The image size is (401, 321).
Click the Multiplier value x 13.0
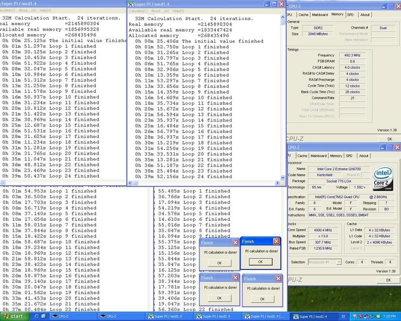[323, 236]
